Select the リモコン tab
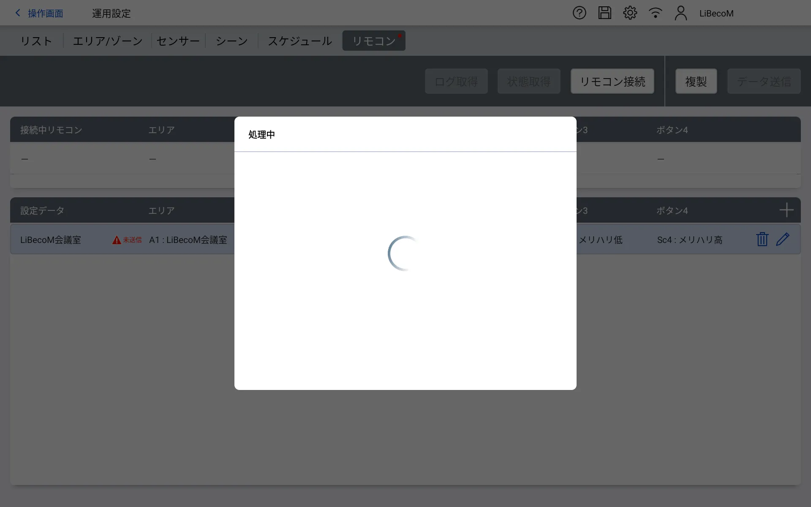 374,41
